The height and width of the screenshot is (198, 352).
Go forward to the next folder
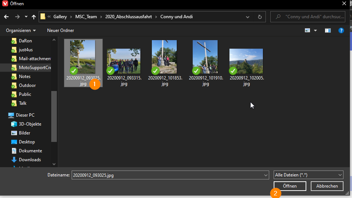(x=17, y=17)
